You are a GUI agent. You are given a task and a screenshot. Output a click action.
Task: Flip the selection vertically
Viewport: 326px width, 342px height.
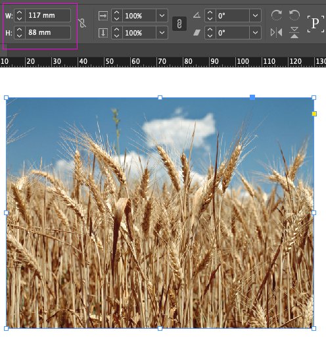pos(294,32)
